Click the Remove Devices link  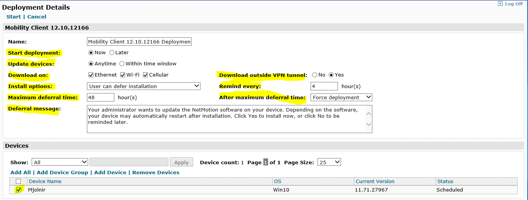pyautogui.click(x=156, y=173)
